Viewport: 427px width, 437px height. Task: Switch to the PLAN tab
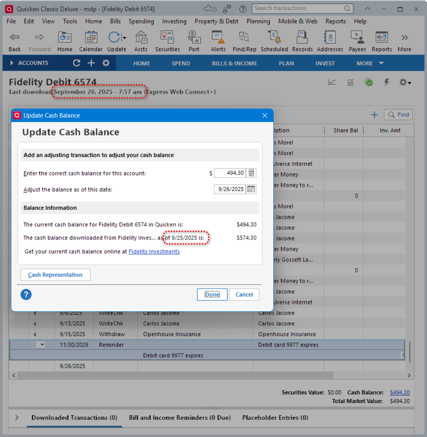(286, 63)
